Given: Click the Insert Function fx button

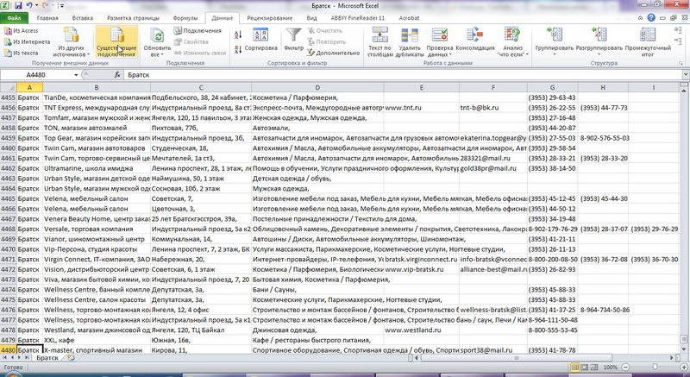Looking at the screenshot, I should click(117, 75).
